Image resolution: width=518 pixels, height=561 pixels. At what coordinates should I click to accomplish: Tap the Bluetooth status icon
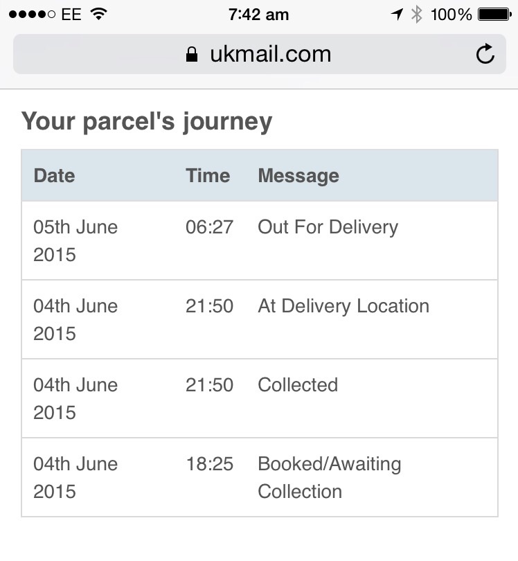(x=416, y=15)
